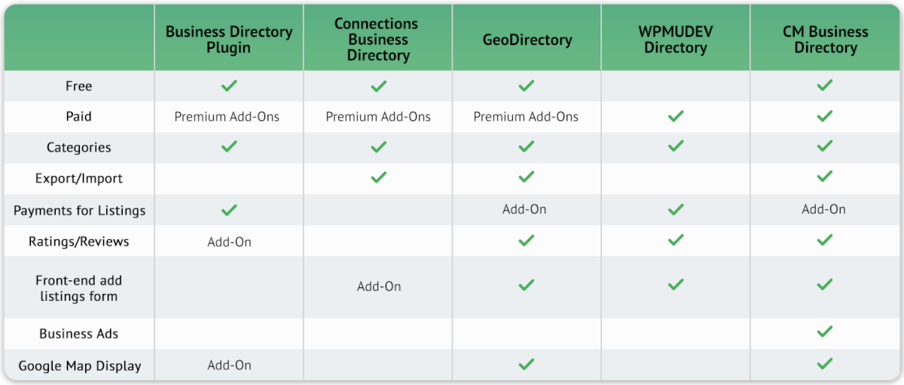Click the Payments for Listings checkmark under Business Directory Plugin

click(x=229, y=210)
